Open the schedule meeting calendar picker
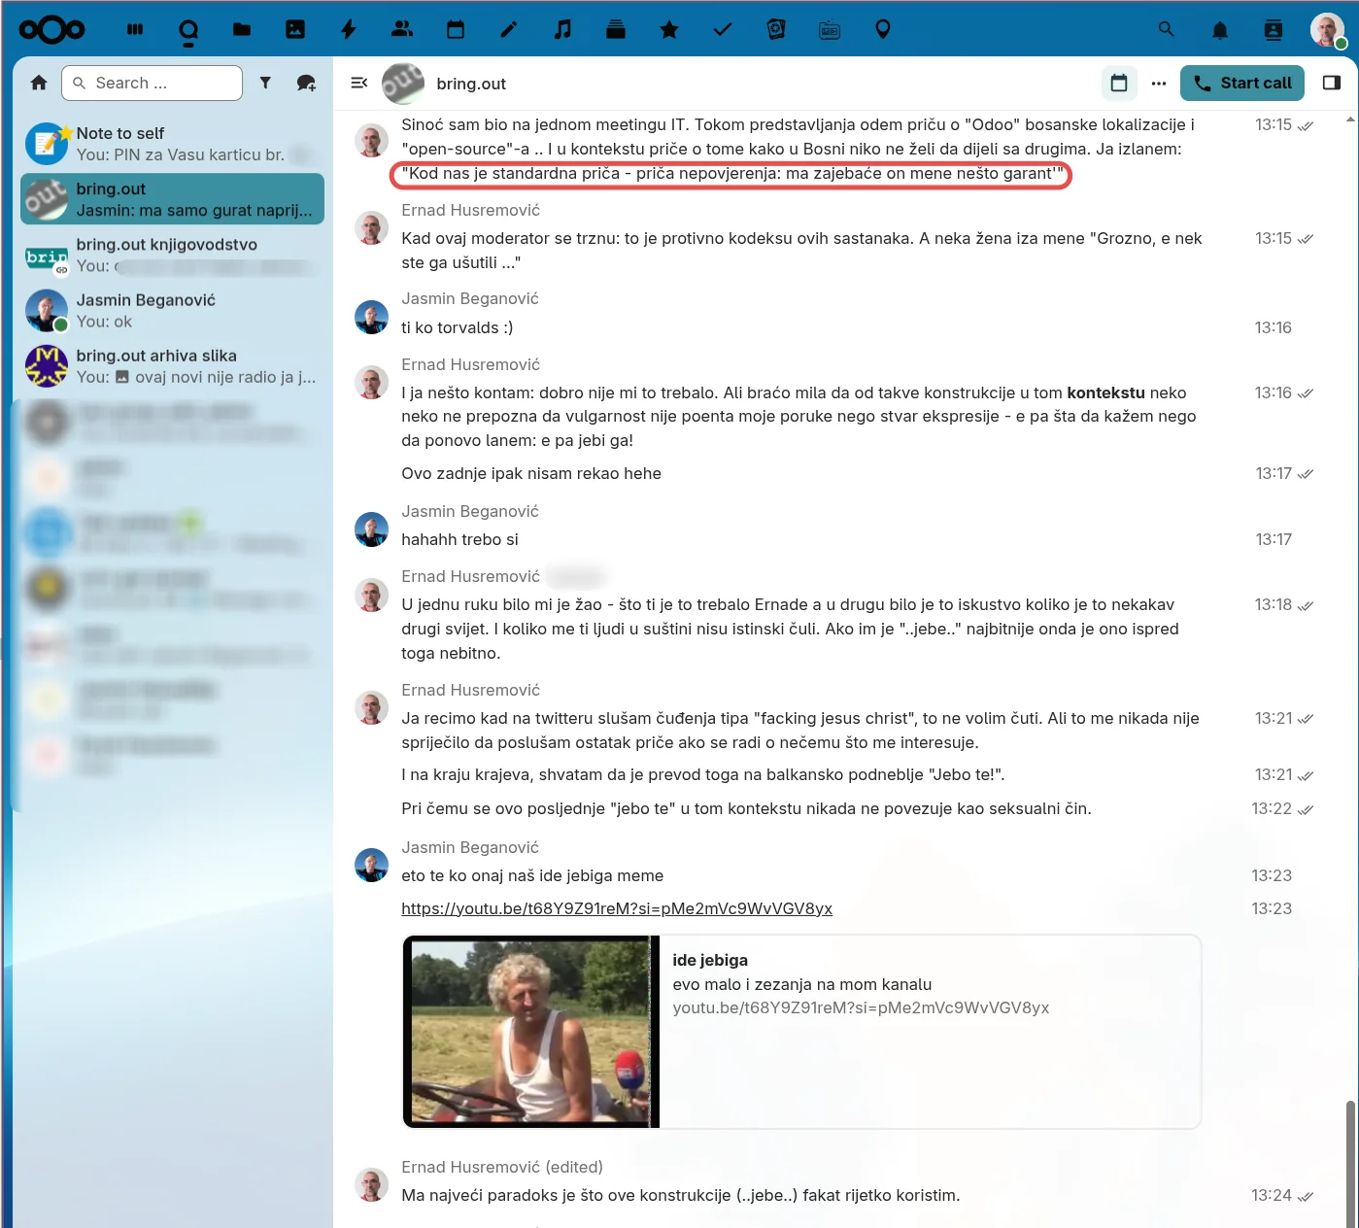Viewport: 1359px width, 1228px height. [1118, 83]
